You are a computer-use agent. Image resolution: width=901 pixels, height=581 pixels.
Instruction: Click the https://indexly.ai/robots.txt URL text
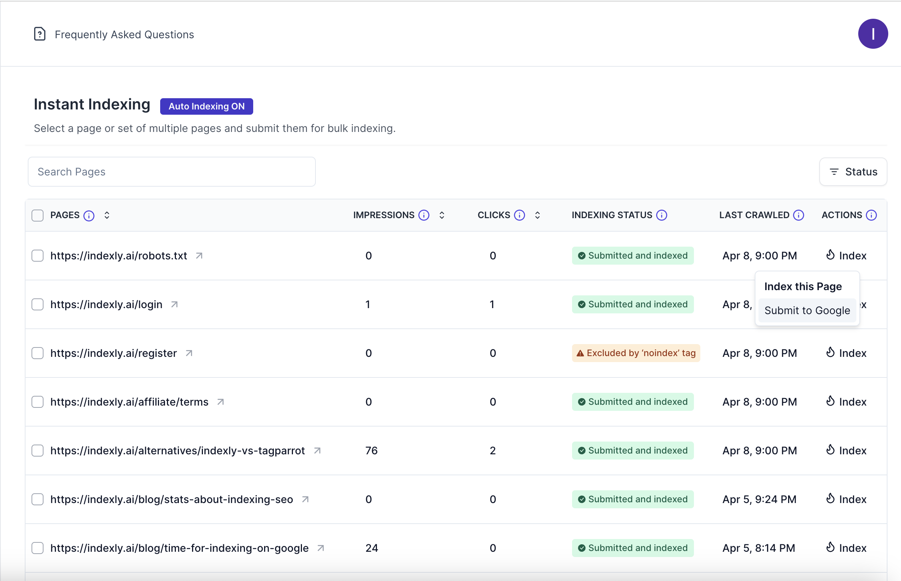click(x=119, y=256)
